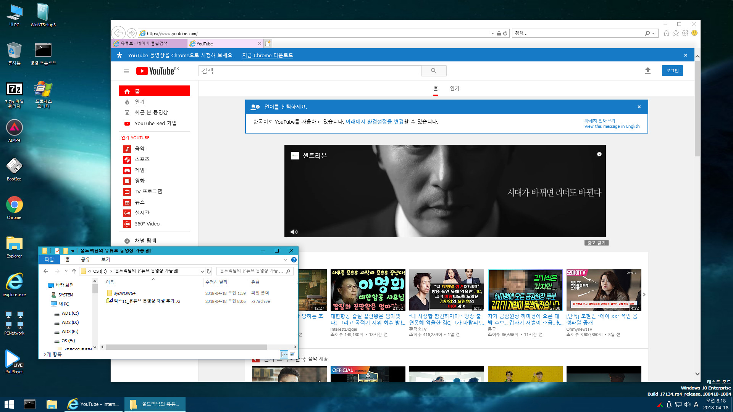Open IE tools gear icon

coord(685,33)
